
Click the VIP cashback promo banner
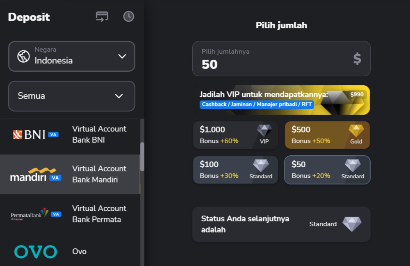[x=281, y=100]
